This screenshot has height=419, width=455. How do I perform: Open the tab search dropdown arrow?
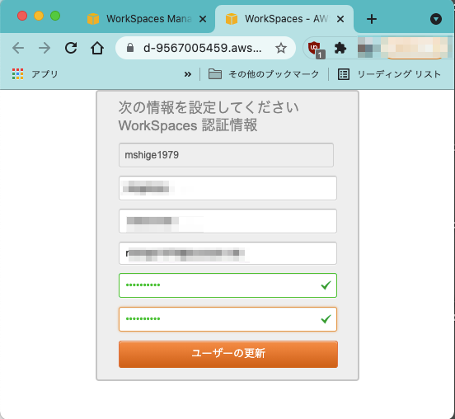(436, 19)
